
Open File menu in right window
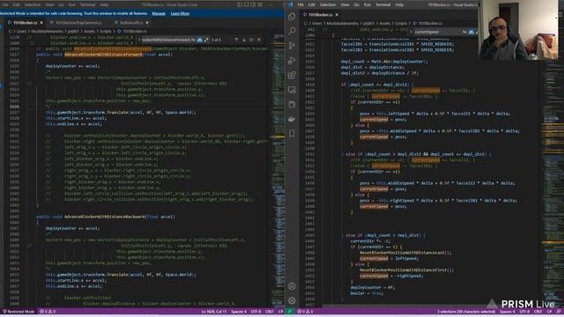(x=301, y=4)
